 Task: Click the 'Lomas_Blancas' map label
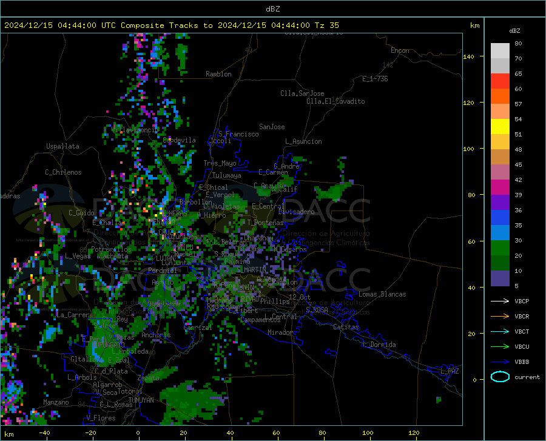point(382,294)
